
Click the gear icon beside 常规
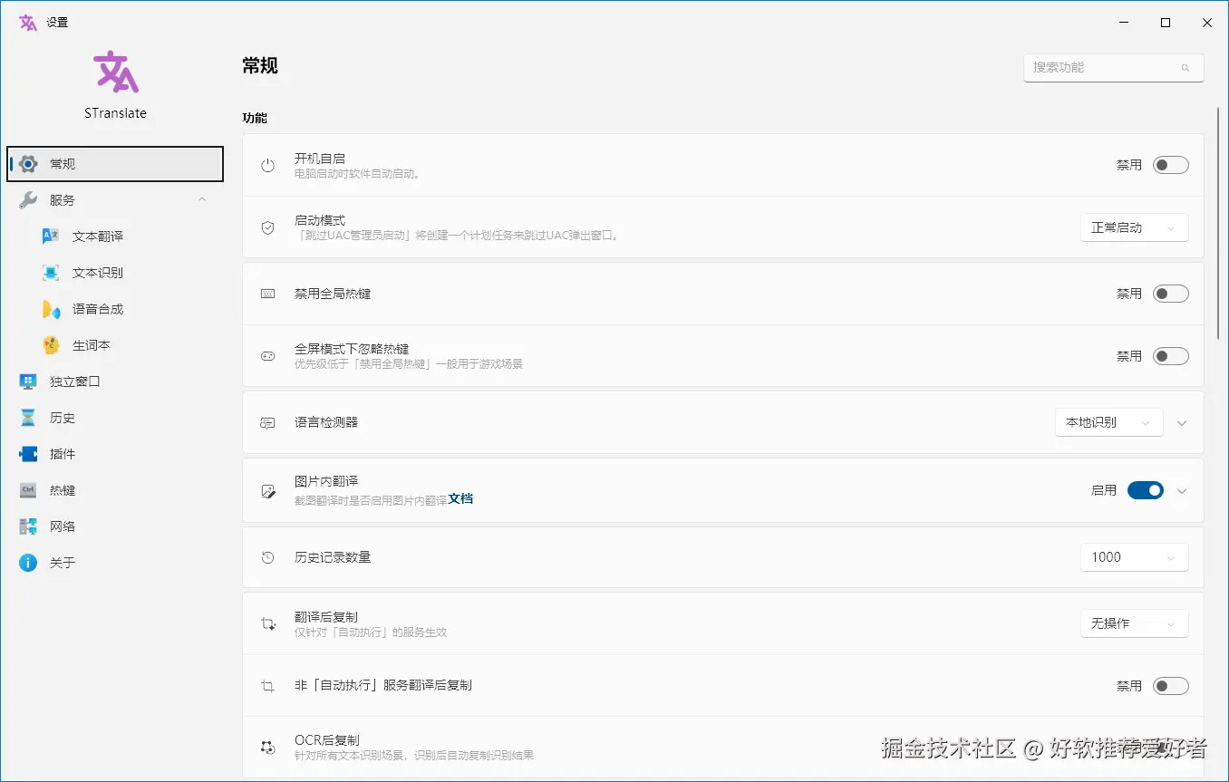28,164
